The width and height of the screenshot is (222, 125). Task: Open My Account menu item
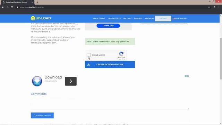tap(99, 18)
